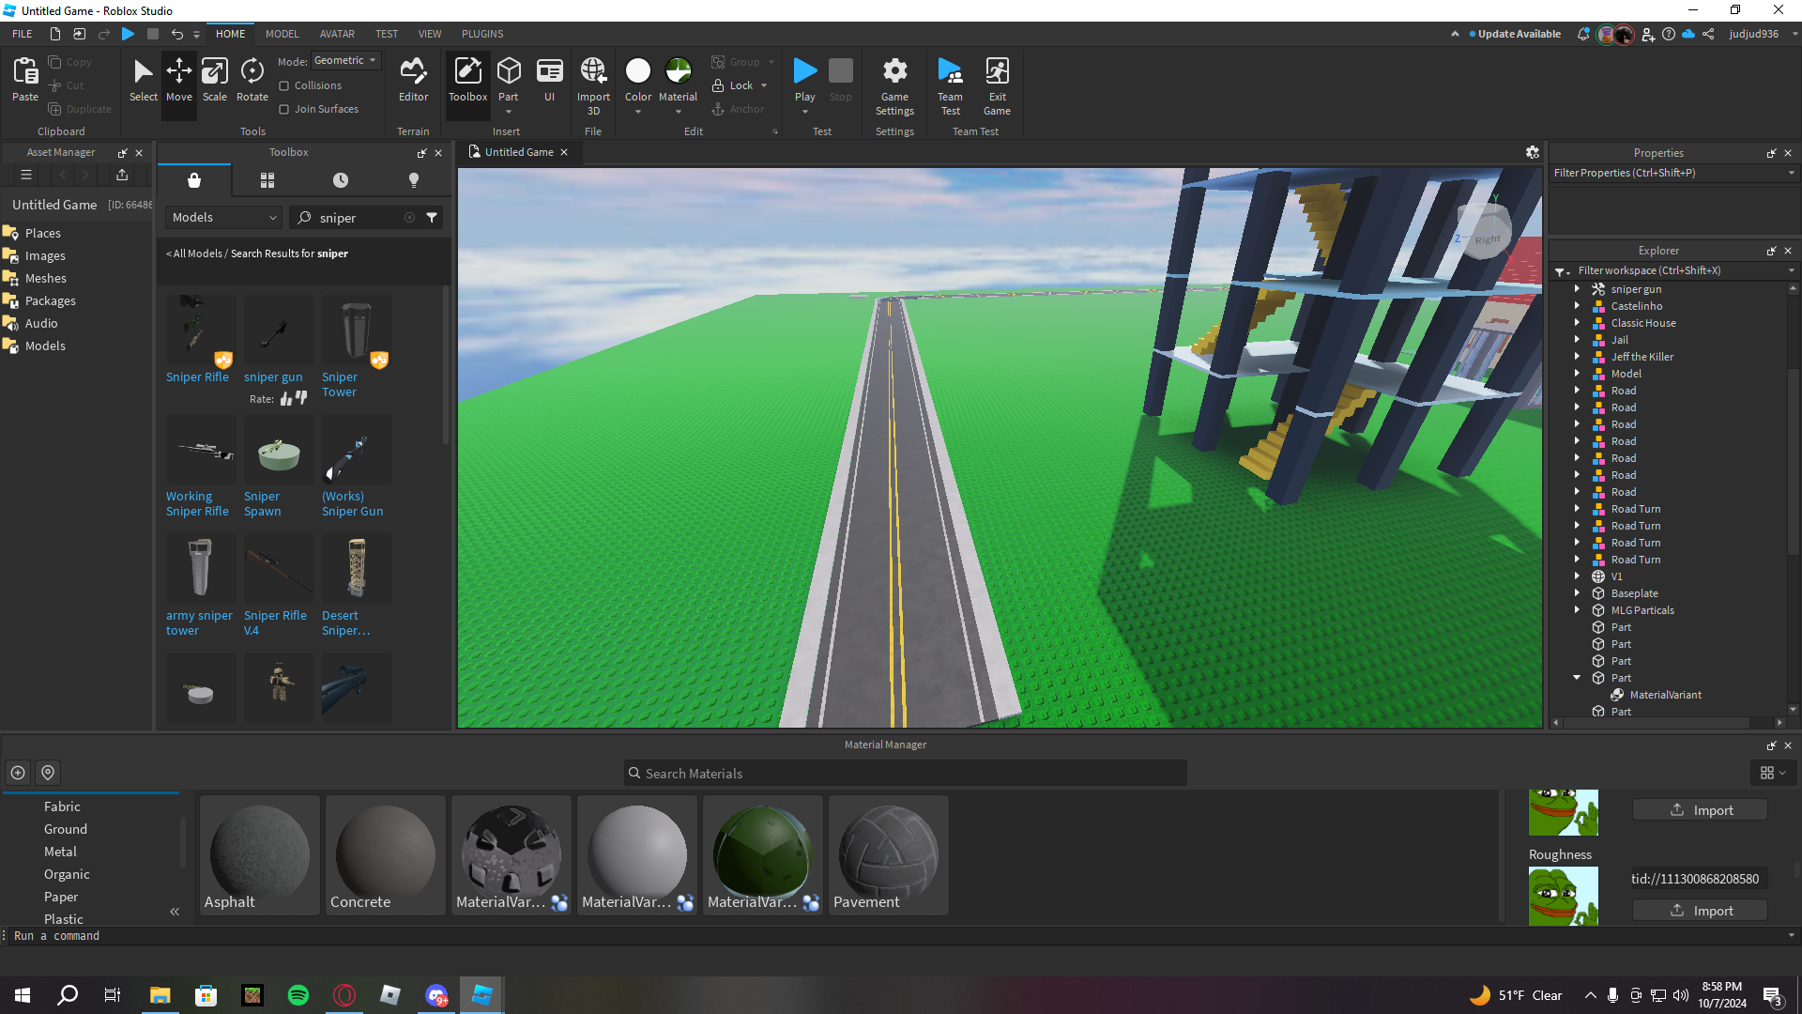Open the Models category dropdown
This screenshot has height=1014, width=1802.
pyautogui.click(x=224, y=218)
